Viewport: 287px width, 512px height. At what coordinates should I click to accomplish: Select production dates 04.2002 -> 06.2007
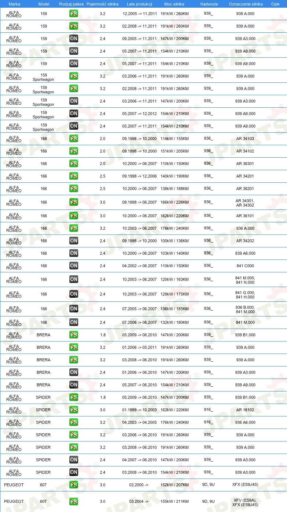tap(139, 266)
